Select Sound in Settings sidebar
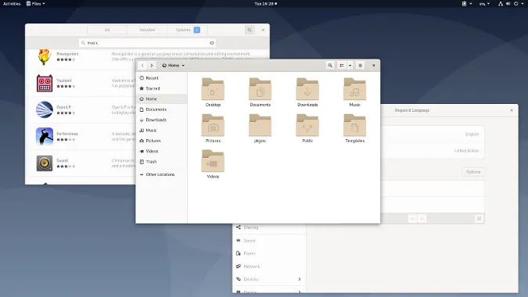The image size is (528, 297). [269, 241]
